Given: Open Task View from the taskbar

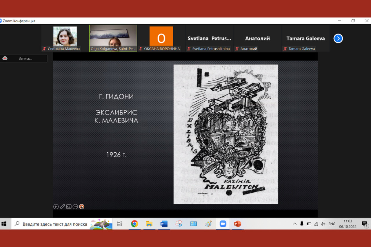Looking at the screenshot, I should 119,224.
